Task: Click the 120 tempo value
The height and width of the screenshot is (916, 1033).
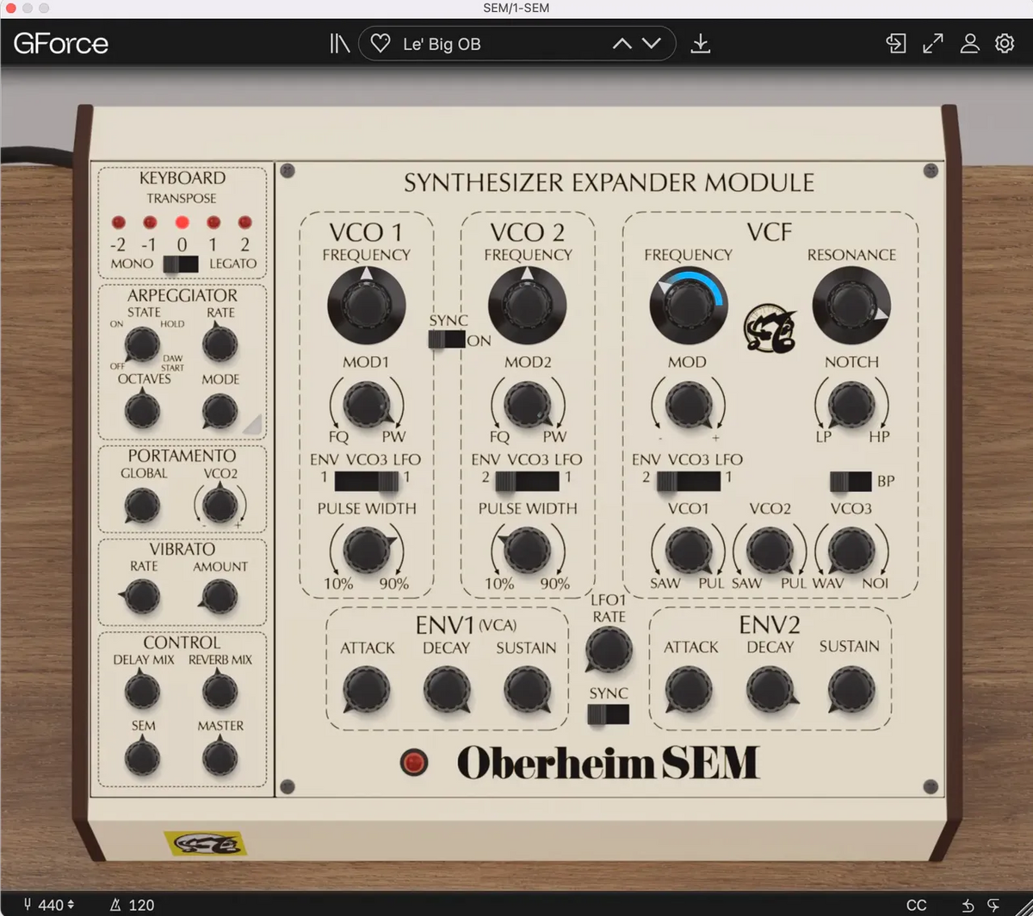Action: point(141,905)
